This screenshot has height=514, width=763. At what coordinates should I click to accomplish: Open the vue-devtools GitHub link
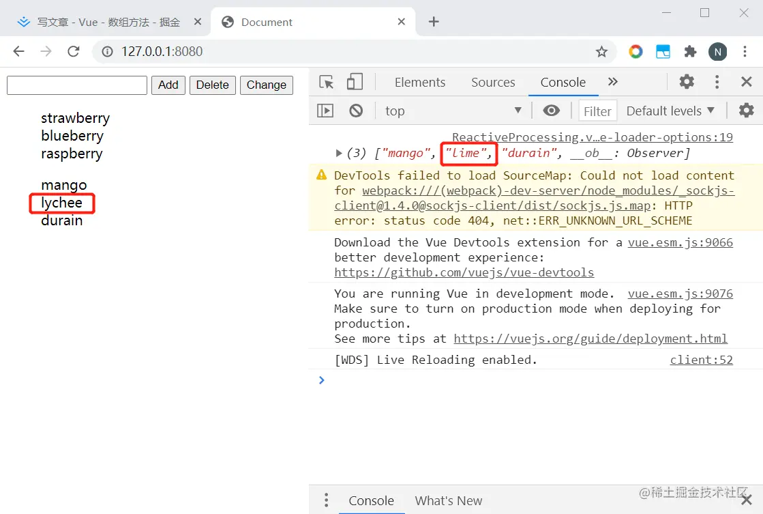(x=464, y=272)
